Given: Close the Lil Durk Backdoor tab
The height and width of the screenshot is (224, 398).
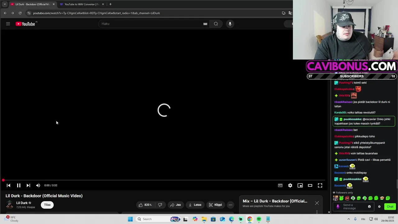Looking at the screenshot, I should (x=54, y=4).
